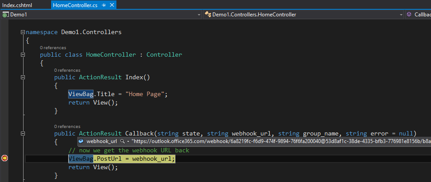The width and height of the screenshot is (431, 182).
Task: Click the comment about webhook URL
Action: point(129,151)
